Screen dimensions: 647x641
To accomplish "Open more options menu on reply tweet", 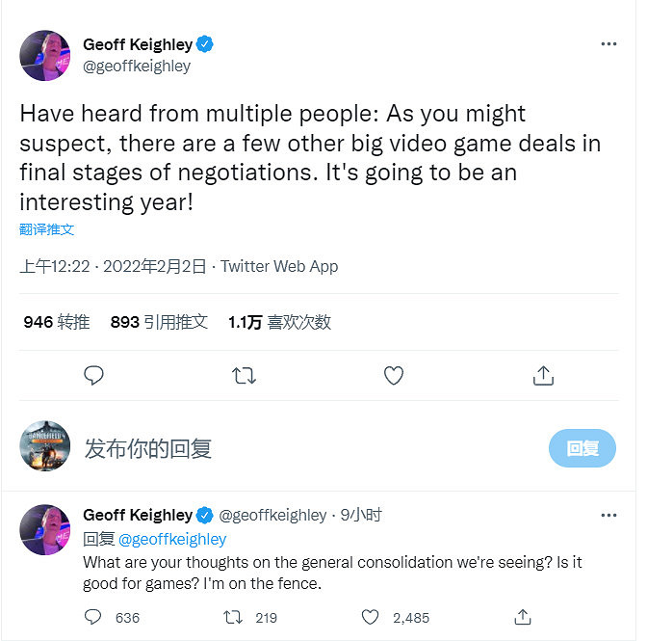I will coord(608,516).
